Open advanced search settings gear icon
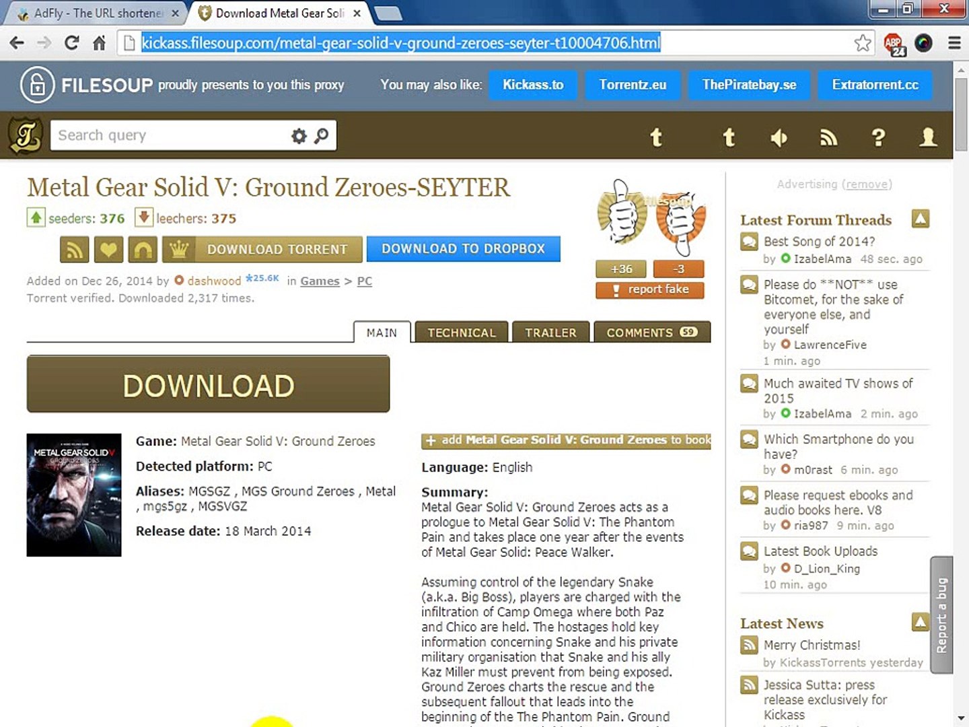Image resolution: width=969 pixels, height=727 pixels. point(299,136)
